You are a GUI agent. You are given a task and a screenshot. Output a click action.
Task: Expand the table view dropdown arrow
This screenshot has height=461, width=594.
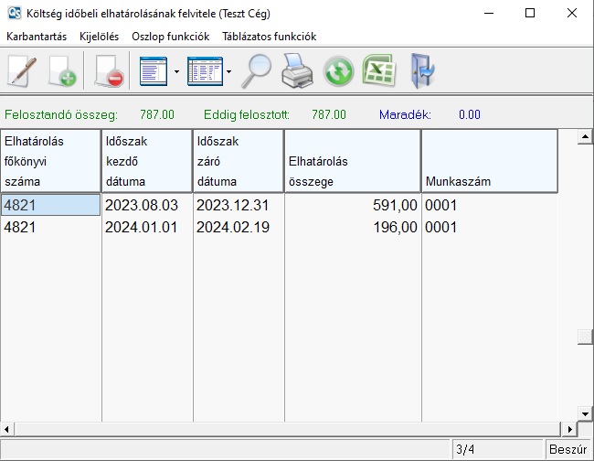[x=228, y=71]
